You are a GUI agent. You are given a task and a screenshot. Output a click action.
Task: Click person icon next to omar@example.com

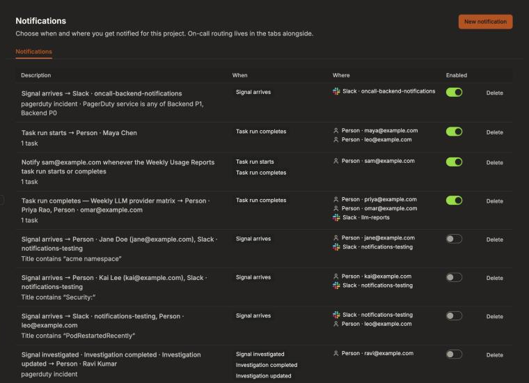pos(336,208)
